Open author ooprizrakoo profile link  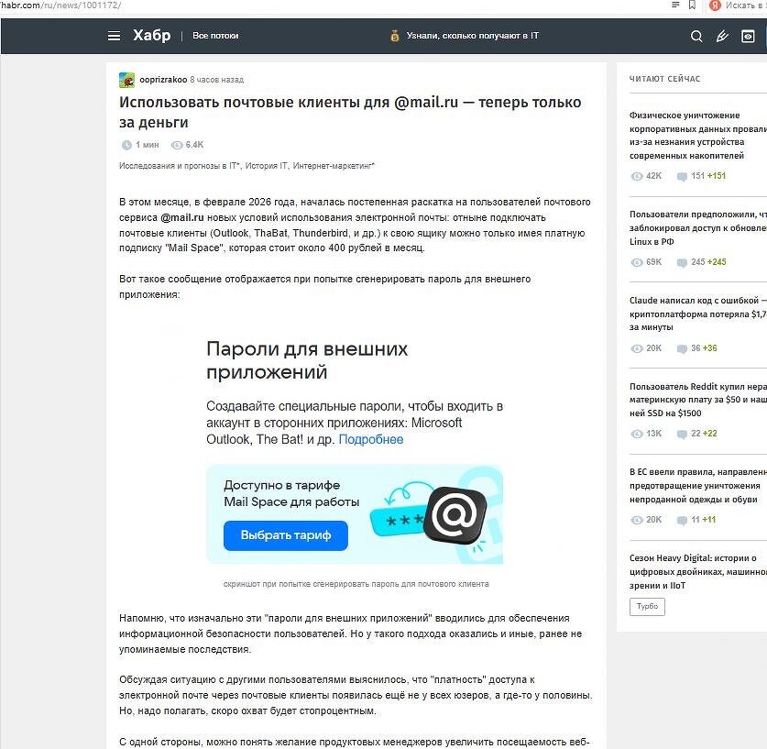(162, 80)
